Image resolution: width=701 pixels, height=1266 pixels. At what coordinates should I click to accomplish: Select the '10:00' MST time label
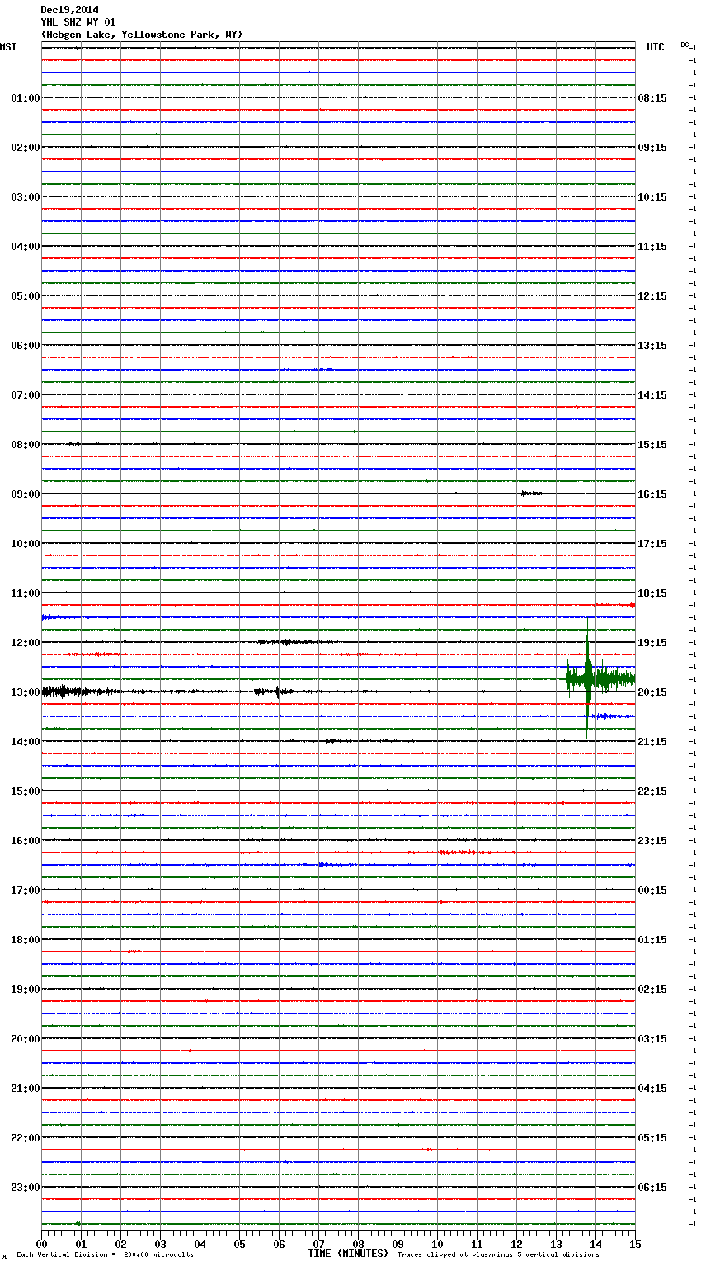[x=25, y=544]
